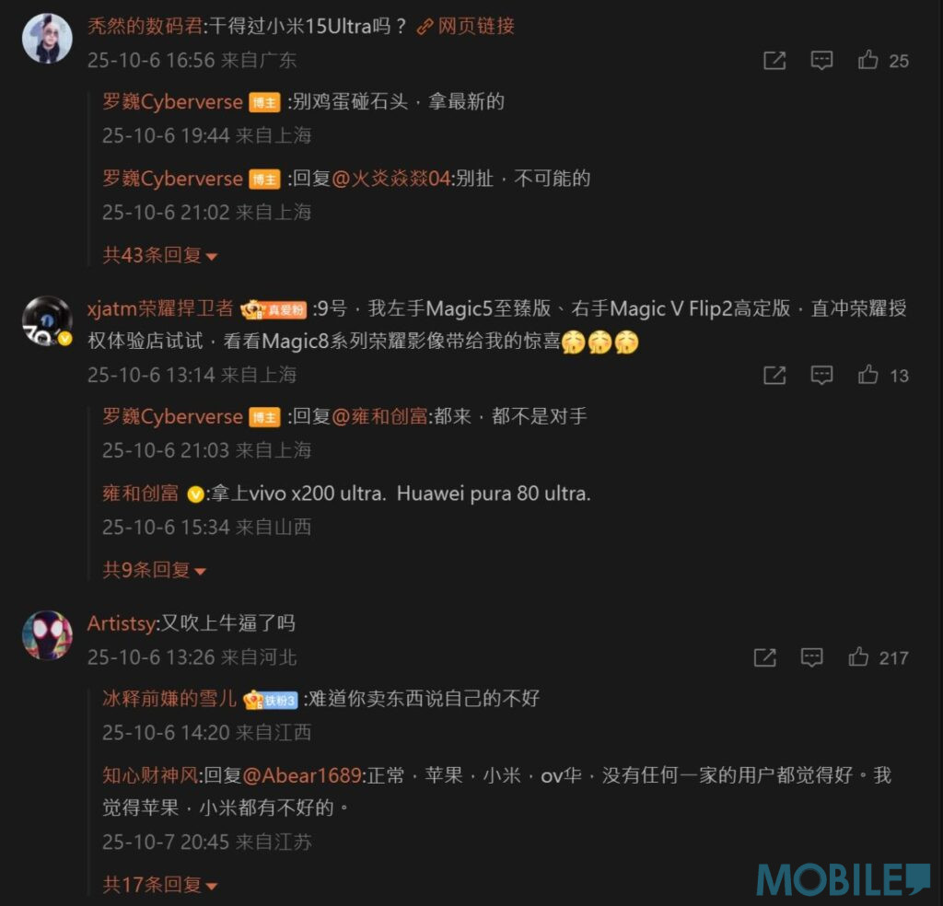The width and height of the screenshot is (943, 906).
Task: Open the 秃然的数码君 profile name
Action: coord(145,27)
